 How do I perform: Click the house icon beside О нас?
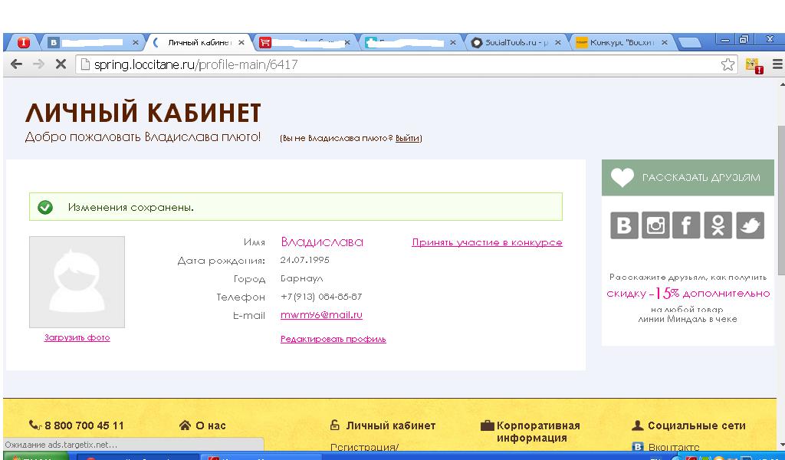(185, 425)
